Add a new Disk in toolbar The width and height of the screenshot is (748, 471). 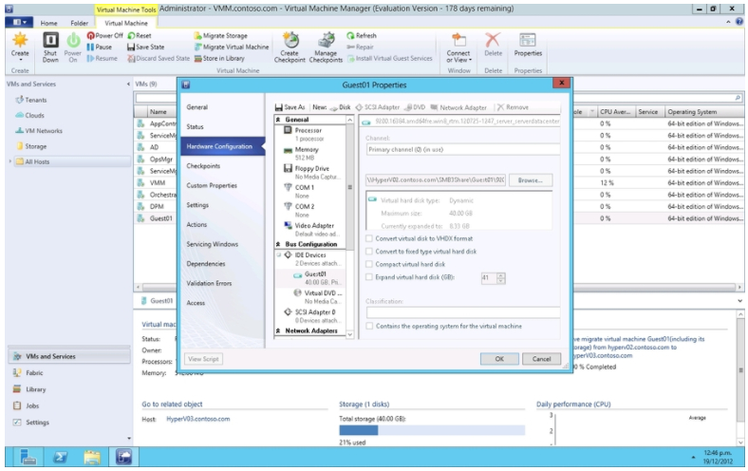[x=340, y=107]
